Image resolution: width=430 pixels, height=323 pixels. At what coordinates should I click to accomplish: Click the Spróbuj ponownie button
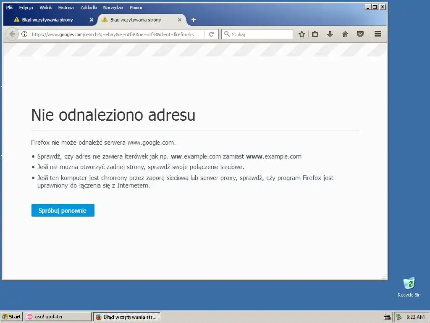point(63,210)
